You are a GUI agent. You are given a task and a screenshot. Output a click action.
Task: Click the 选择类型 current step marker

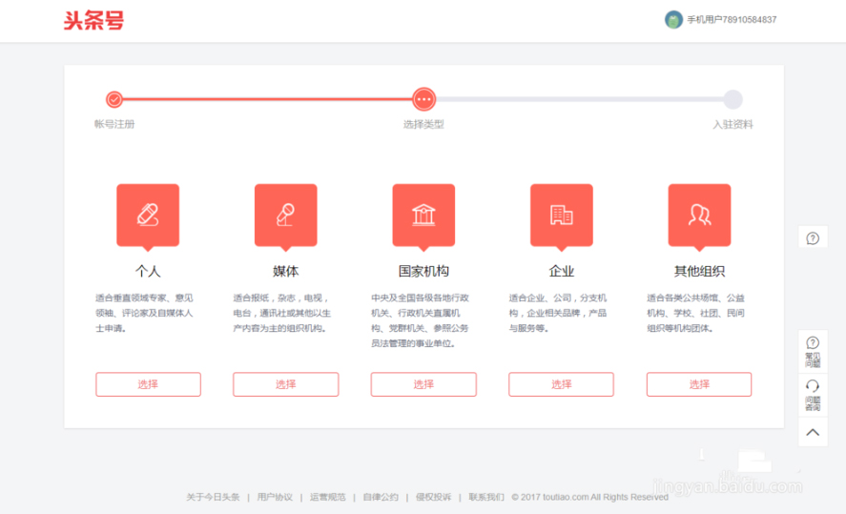tap(424, 99)
